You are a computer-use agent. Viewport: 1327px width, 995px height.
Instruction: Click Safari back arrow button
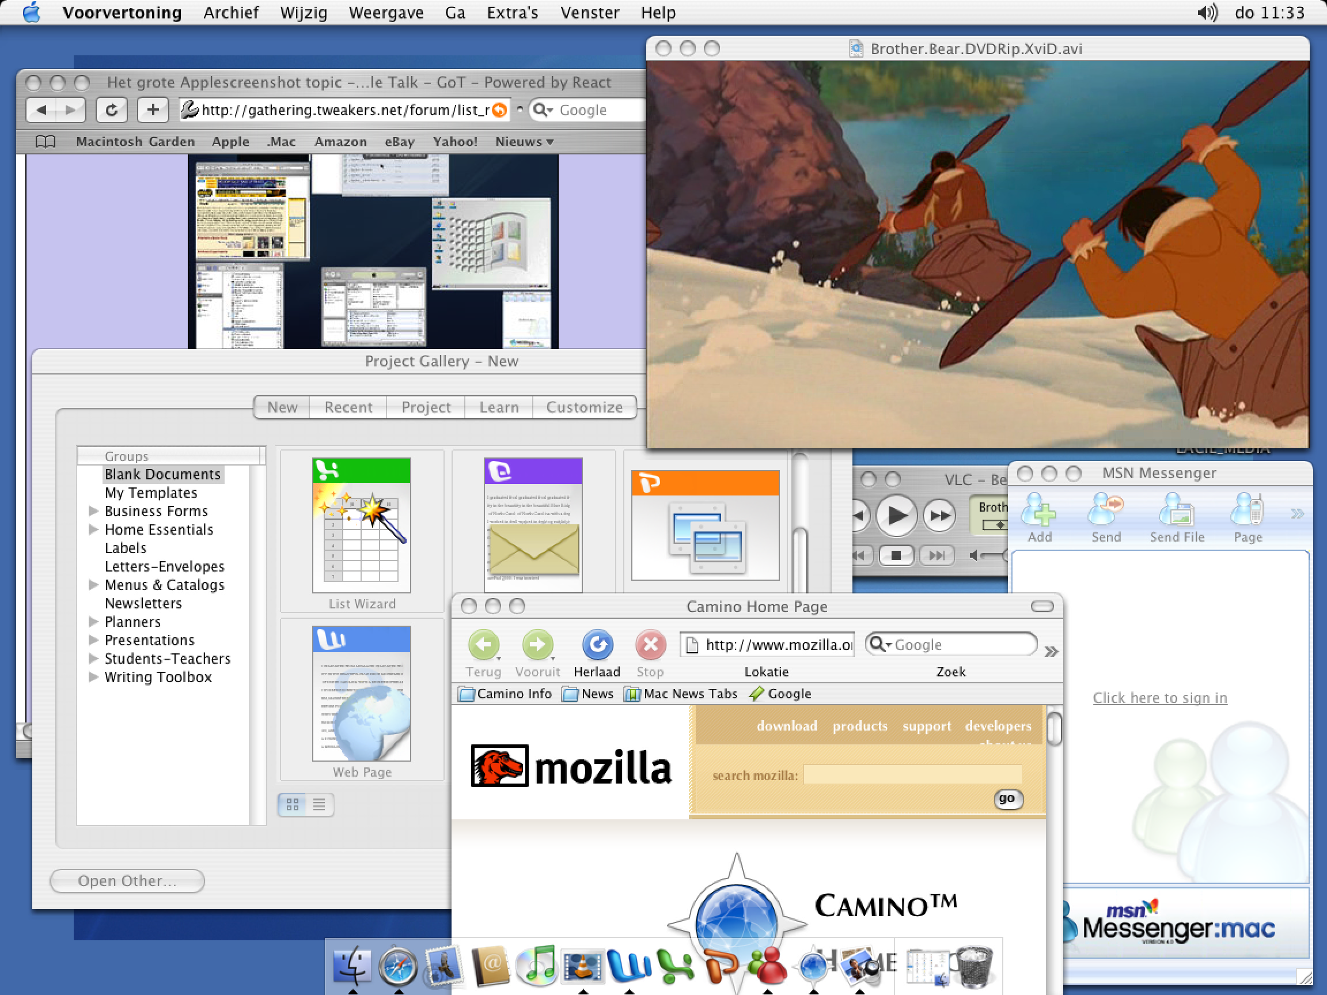click(41, 110)
